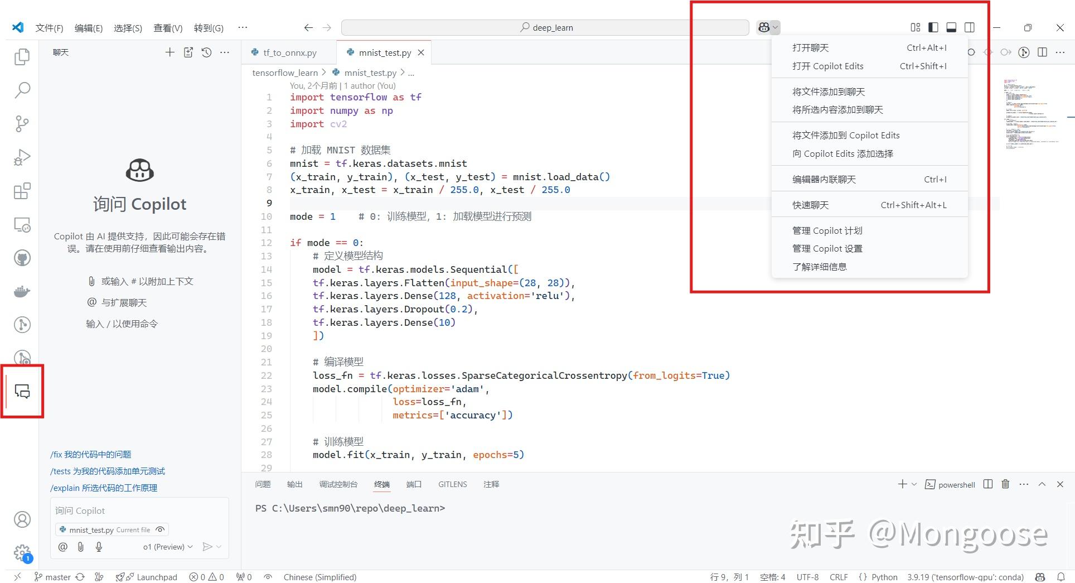Image resolution: width=1075 pixels, height=583 pixels.
Task: Switch to the tf_to_onnx.py tab
Action: 289,52
